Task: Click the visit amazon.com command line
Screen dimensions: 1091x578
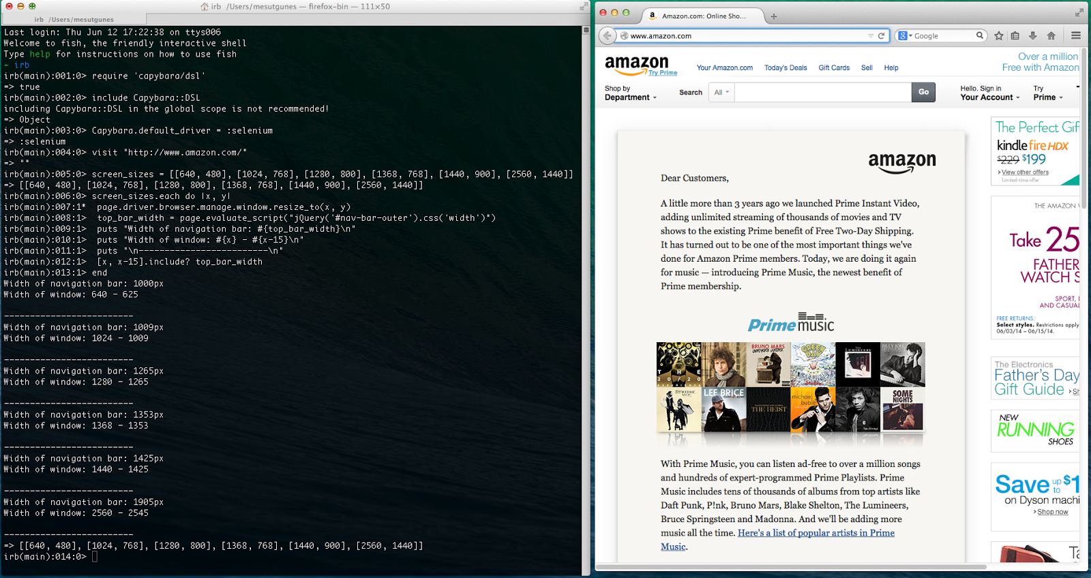Action: tap(125, 152)
